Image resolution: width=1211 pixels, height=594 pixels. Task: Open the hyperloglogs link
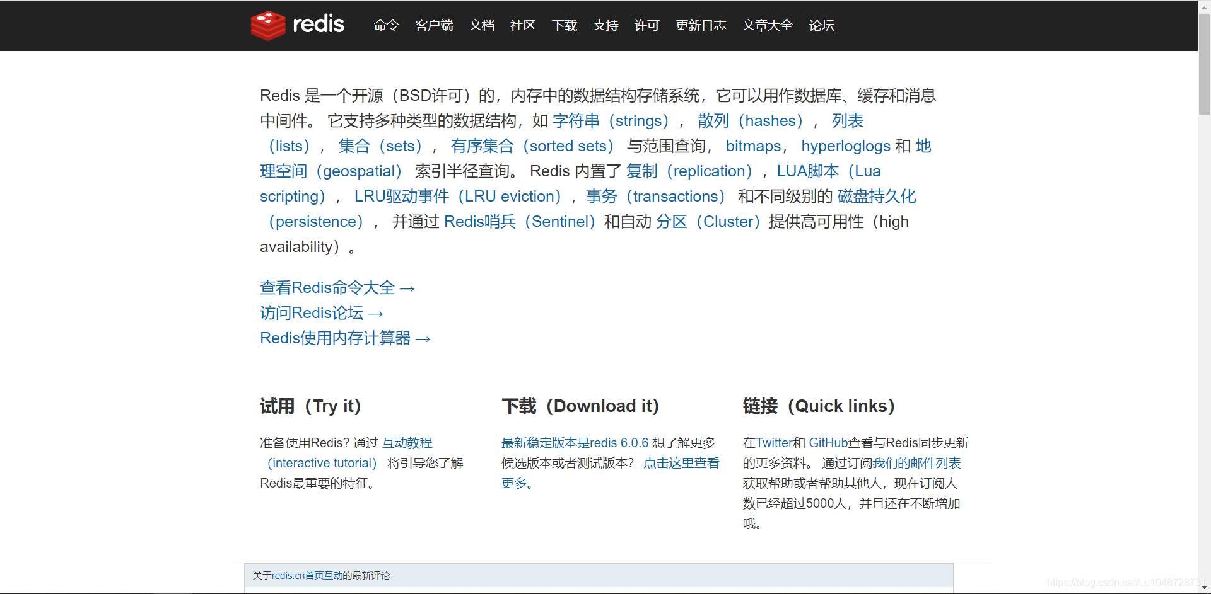[846, 146]
